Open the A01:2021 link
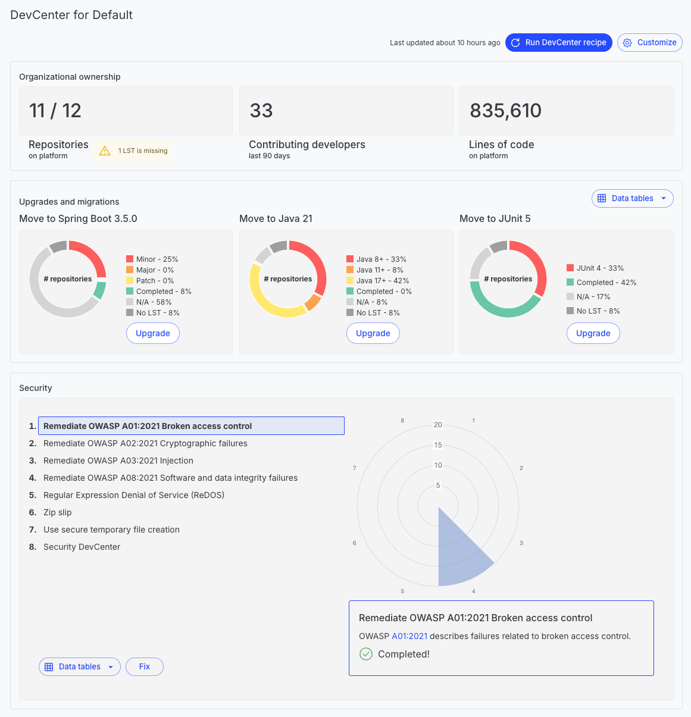Screen dimensions: 691x717 point(409,636)
